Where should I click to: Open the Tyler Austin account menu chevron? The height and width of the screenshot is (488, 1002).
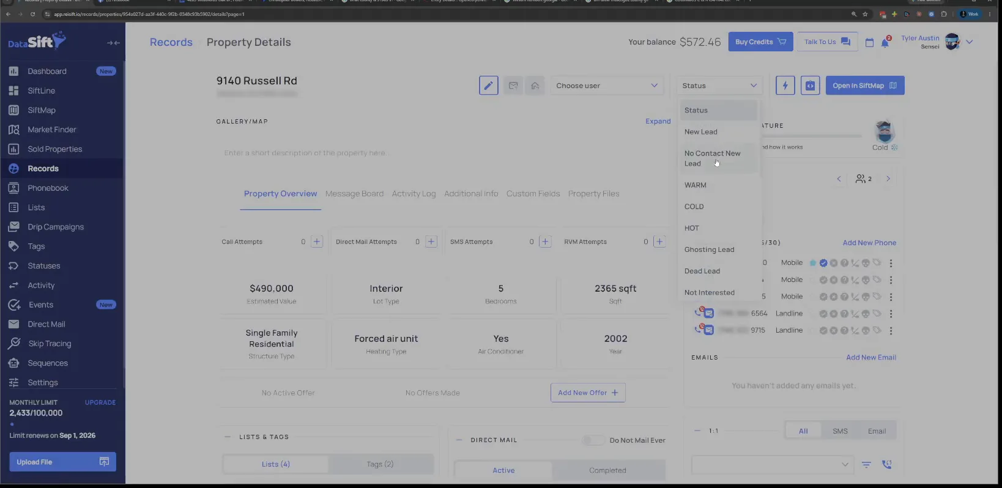coord(969,42)
